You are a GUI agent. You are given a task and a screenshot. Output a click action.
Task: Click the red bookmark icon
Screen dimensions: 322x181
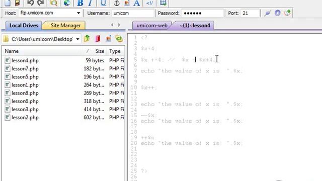click(x=98, y=38)
